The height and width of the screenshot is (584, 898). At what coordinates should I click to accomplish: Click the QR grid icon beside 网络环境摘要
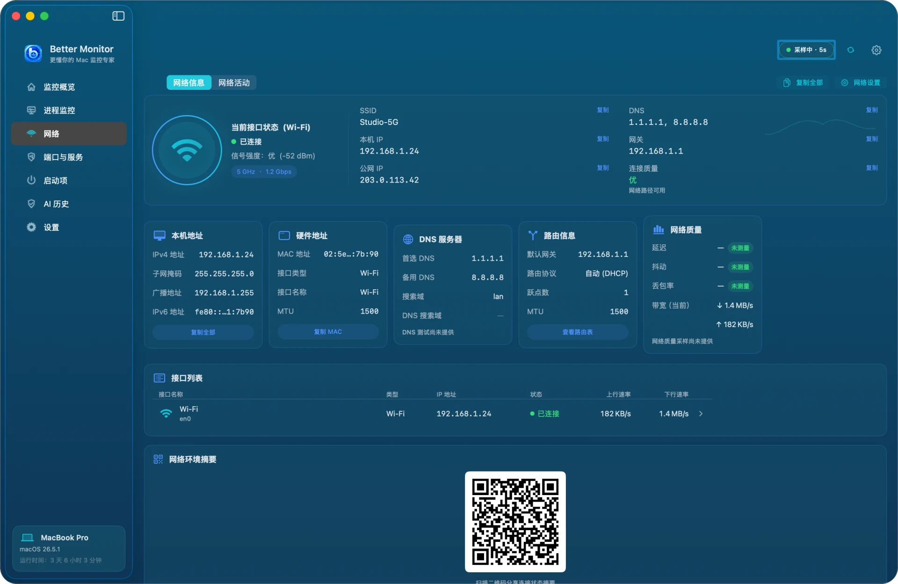click(x=158, y=459)
